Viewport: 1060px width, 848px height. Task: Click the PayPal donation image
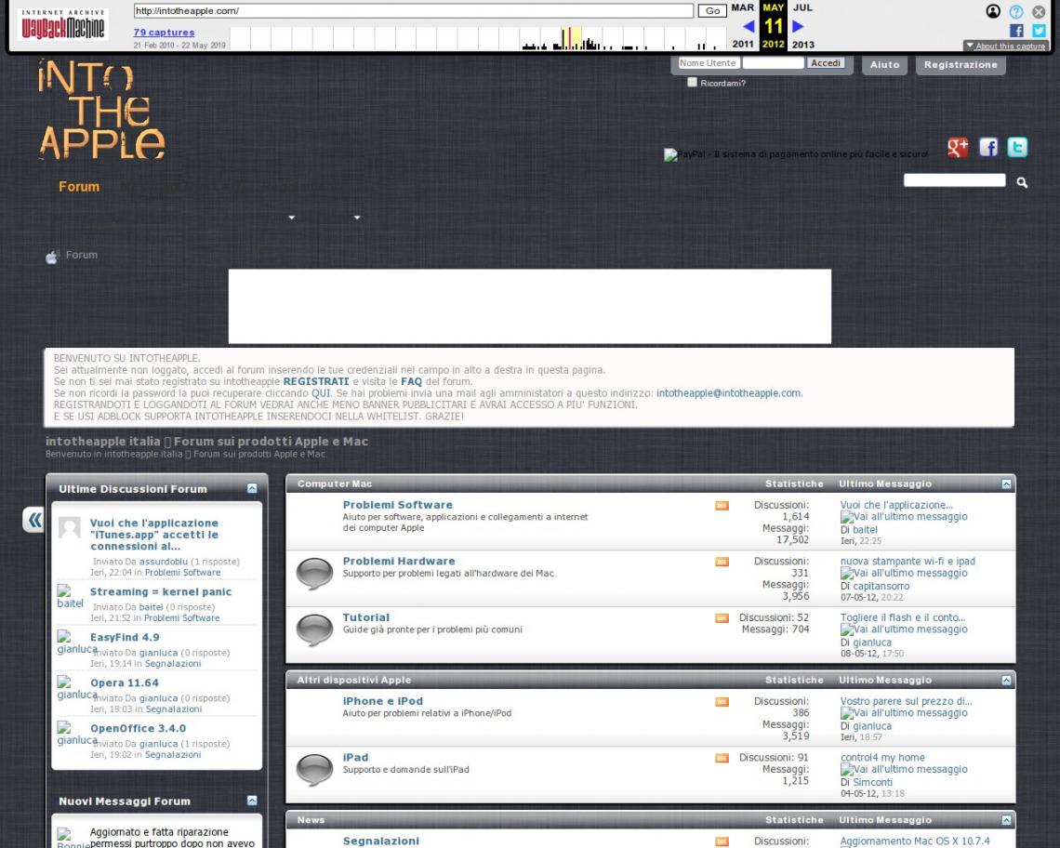(x=796, y=154)
